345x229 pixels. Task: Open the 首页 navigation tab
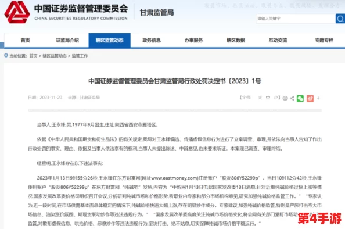(x=26, y=40)
